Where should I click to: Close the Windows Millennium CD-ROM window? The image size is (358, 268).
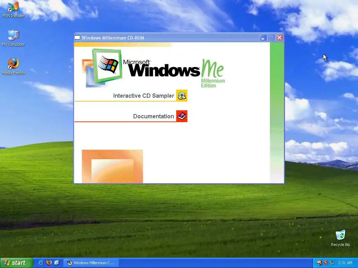(279, 38)
